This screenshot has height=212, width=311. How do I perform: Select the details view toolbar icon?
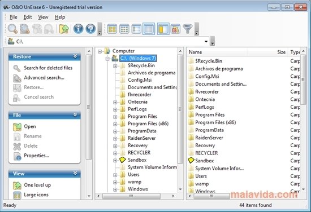[149, 29]
